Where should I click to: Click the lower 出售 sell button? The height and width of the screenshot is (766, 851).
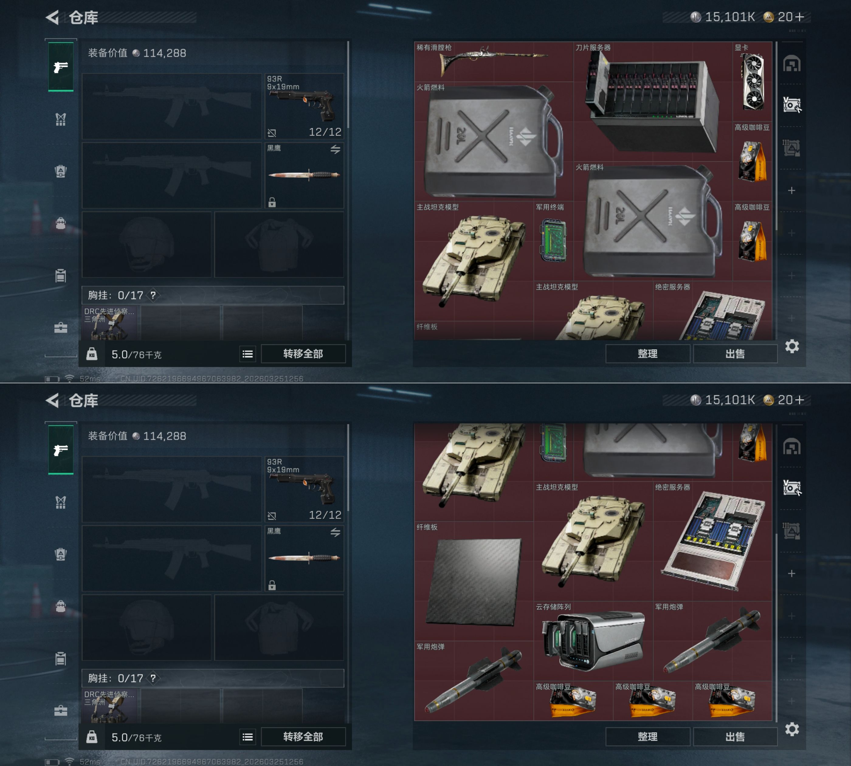coord(735,737)
